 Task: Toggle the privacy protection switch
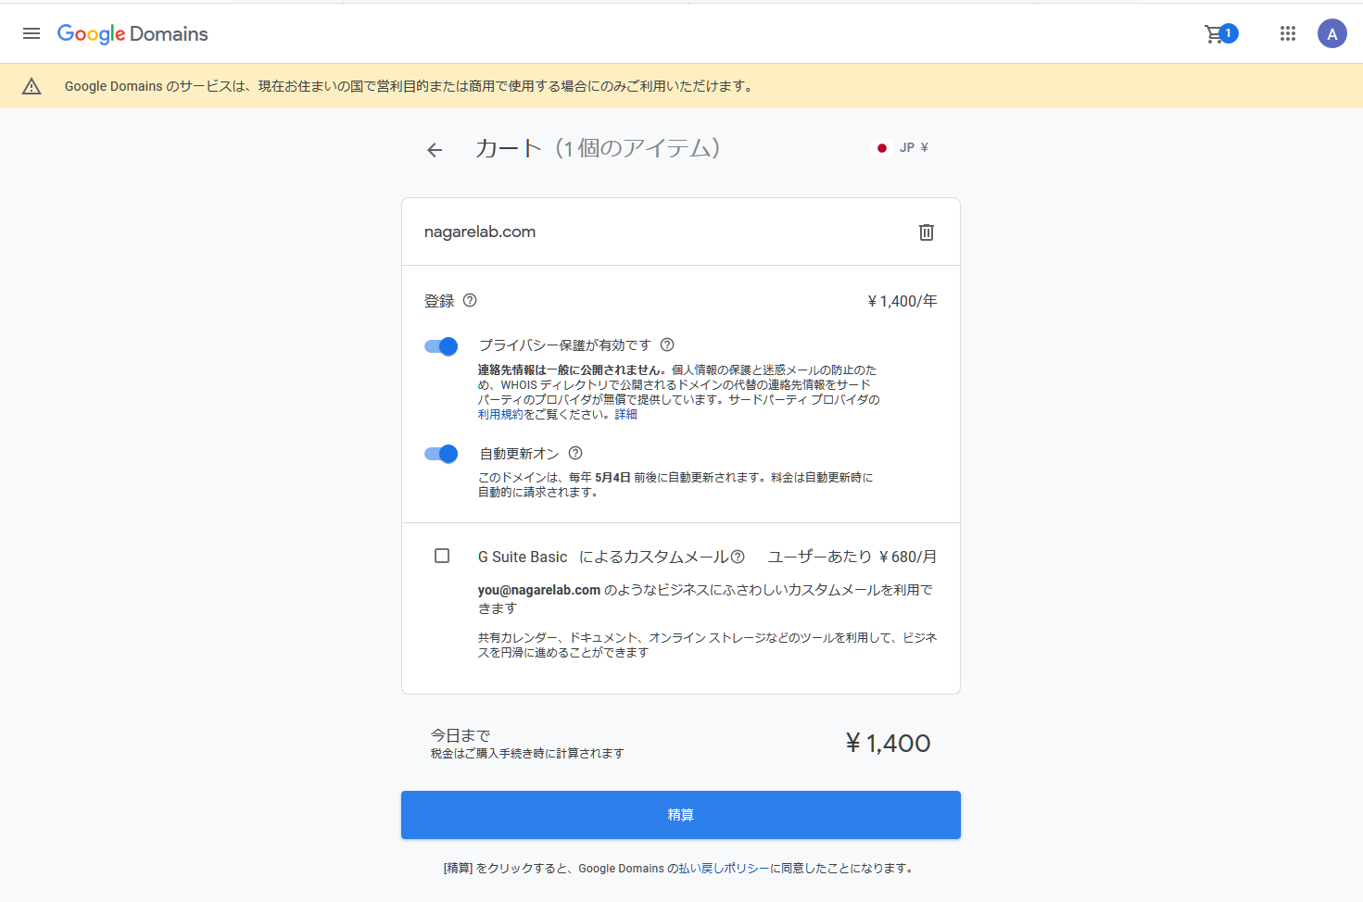[x=441, y=346]
